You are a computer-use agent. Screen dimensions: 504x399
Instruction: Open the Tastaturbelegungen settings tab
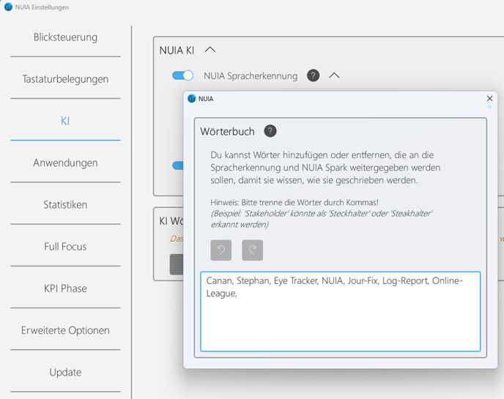point(65,79)
